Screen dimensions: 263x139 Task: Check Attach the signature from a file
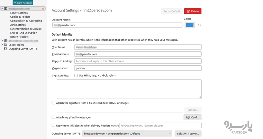(x=53, y=103)
